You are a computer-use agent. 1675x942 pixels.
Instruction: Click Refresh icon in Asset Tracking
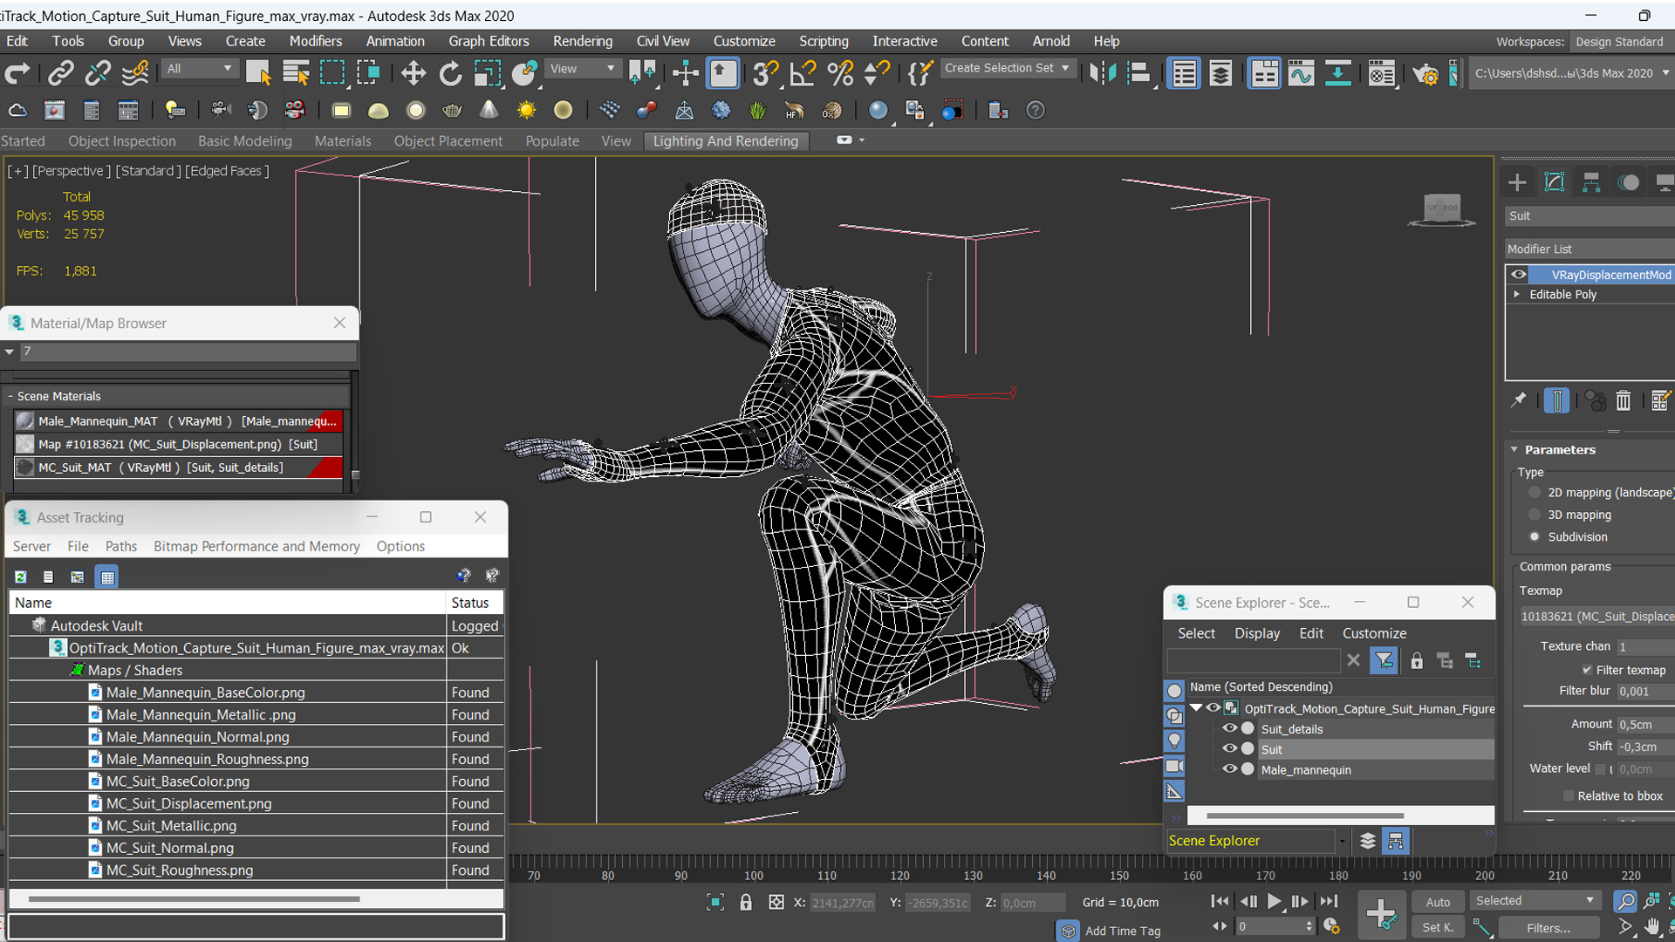point(21,577)
